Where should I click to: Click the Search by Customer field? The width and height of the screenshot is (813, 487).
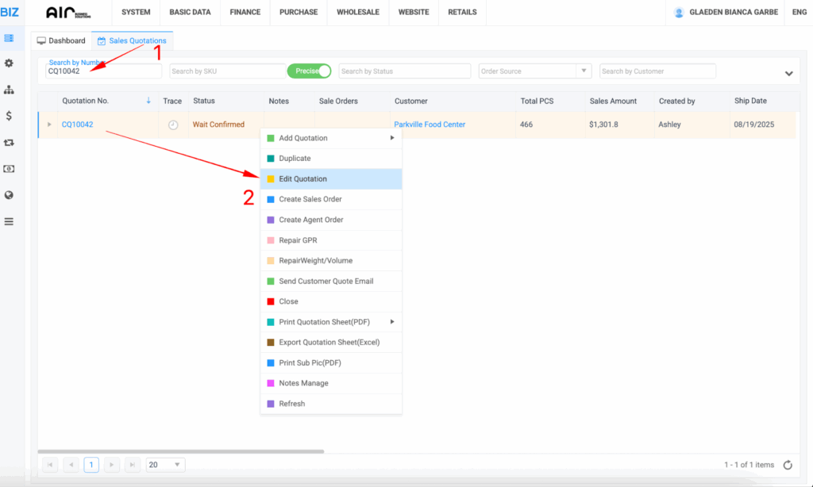pyautogui.click(x=657, y=71)
